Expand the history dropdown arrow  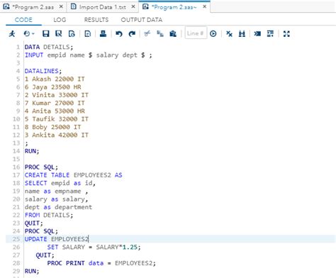33,34
